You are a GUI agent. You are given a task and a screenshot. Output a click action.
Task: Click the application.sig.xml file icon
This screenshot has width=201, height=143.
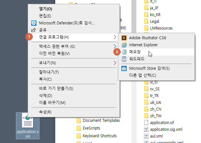pos(146,129)
